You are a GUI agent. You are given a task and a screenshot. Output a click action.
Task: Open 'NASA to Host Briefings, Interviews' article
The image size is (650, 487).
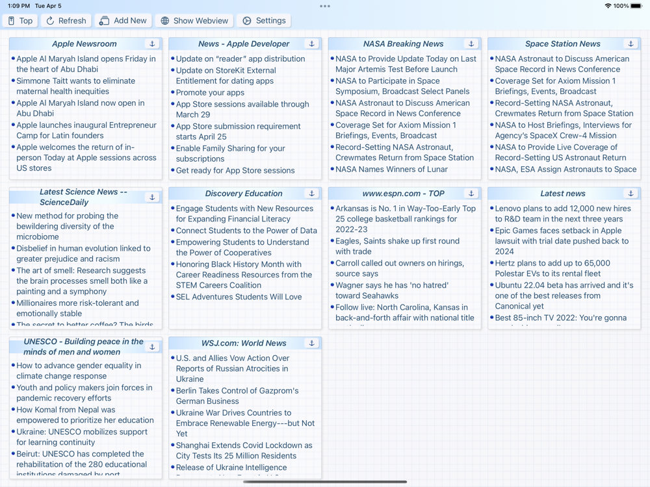coord(564,130)
